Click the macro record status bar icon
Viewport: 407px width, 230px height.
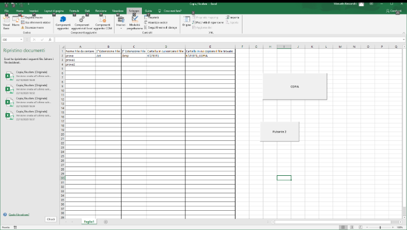pyautogui.click(x=15, y=228)
